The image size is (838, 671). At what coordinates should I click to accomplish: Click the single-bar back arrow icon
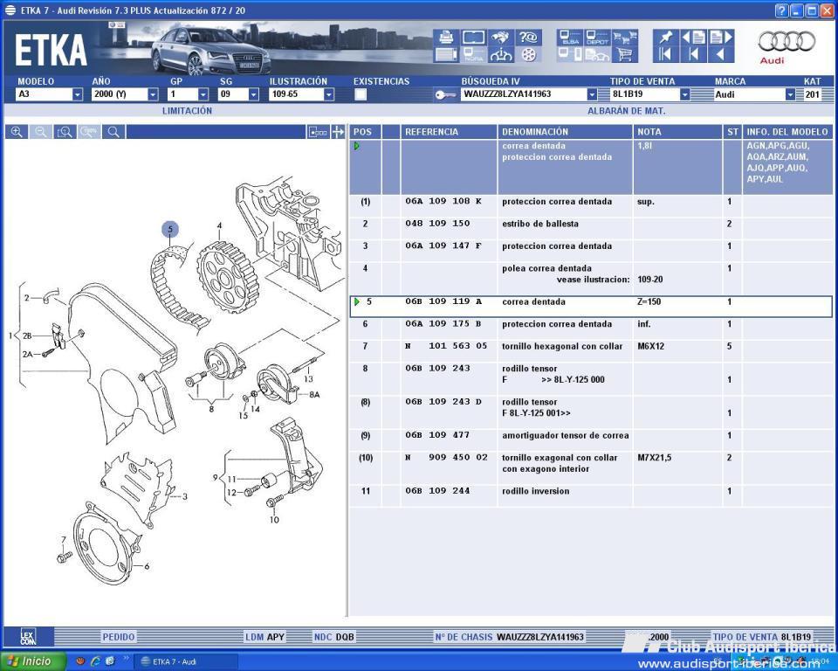tap(693, 54)
